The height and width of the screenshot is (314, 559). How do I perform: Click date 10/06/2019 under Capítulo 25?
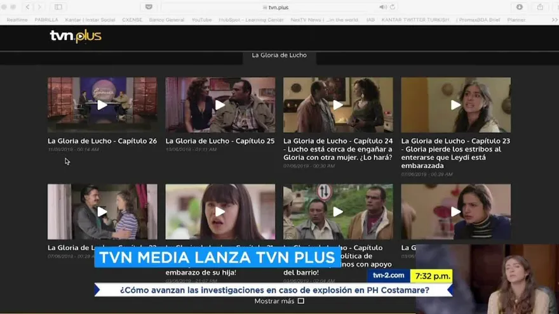(x=191, y=150)
